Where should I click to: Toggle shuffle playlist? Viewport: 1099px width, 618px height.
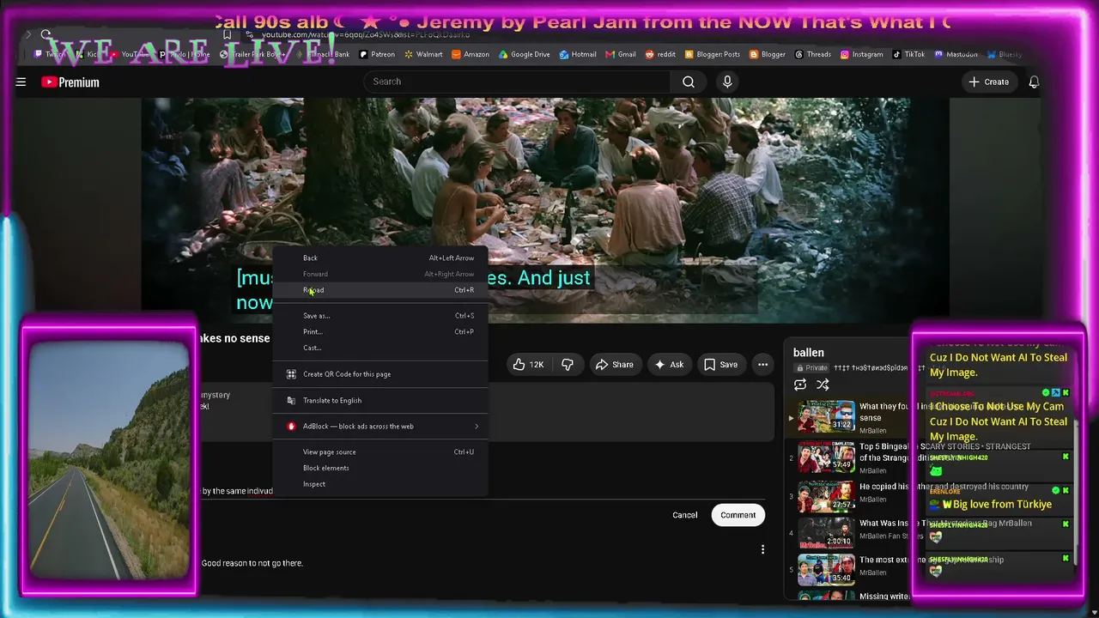coord(823,385)
